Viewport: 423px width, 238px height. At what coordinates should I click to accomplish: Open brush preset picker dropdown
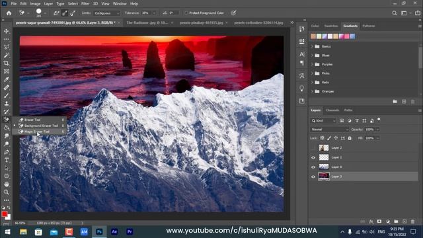45,13
